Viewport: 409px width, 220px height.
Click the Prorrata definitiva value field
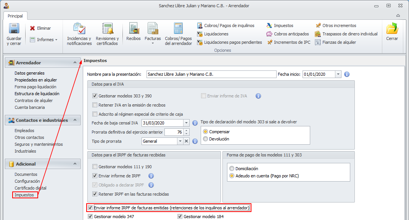pos(174,132)
